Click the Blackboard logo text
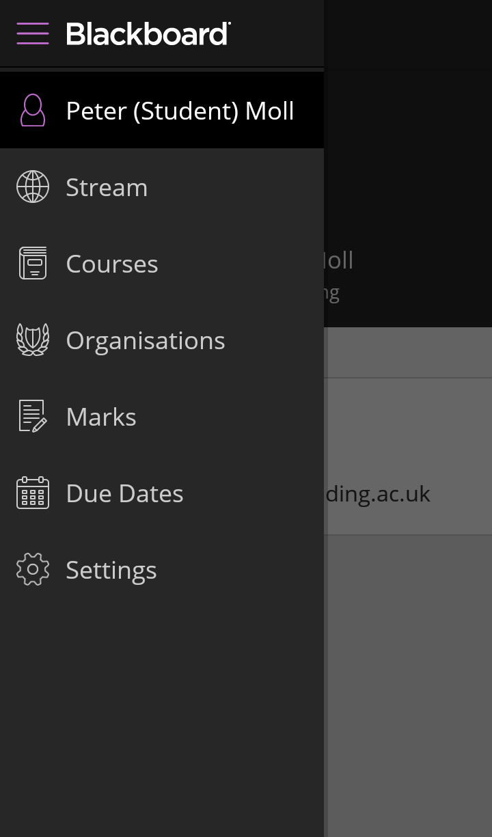 click(x=148, y=33)
